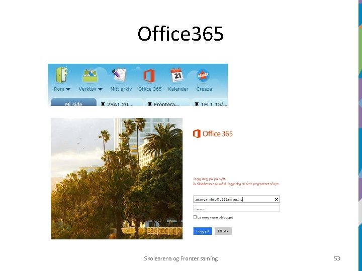Click the Creaza label
The height and width of the screenshot is (271, 362).
tap(204, 89)
